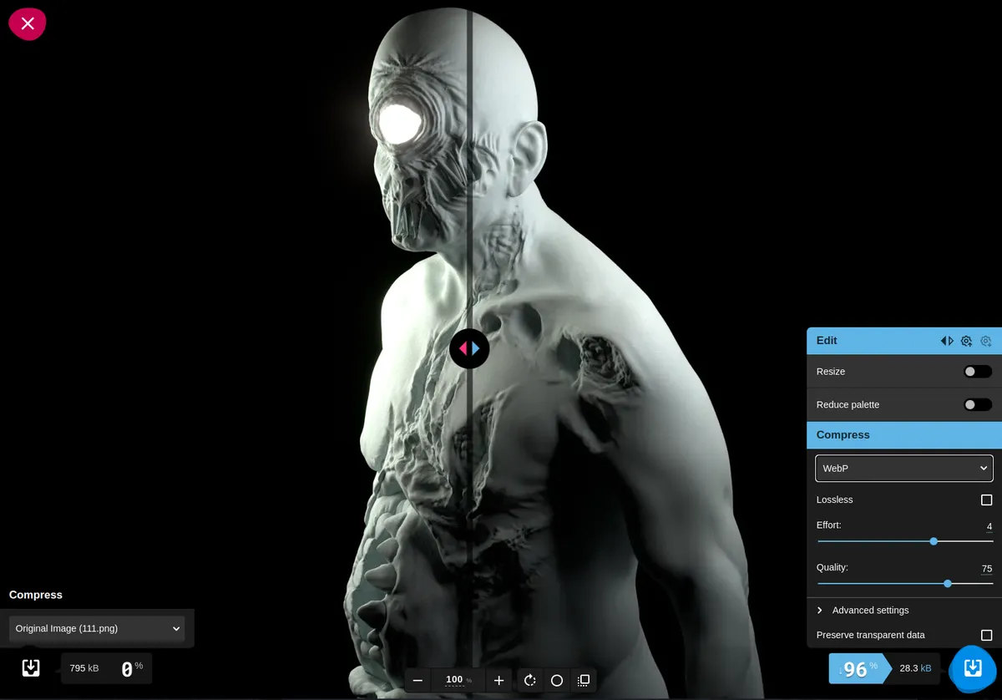Rotate the image with the rotate icon
1002x700 pixels.
tap(530, 681)
